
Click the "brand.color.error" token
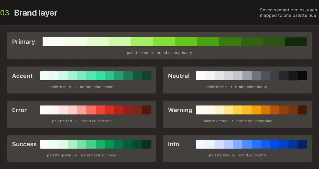pyautogui.click(x=96, y=121)
